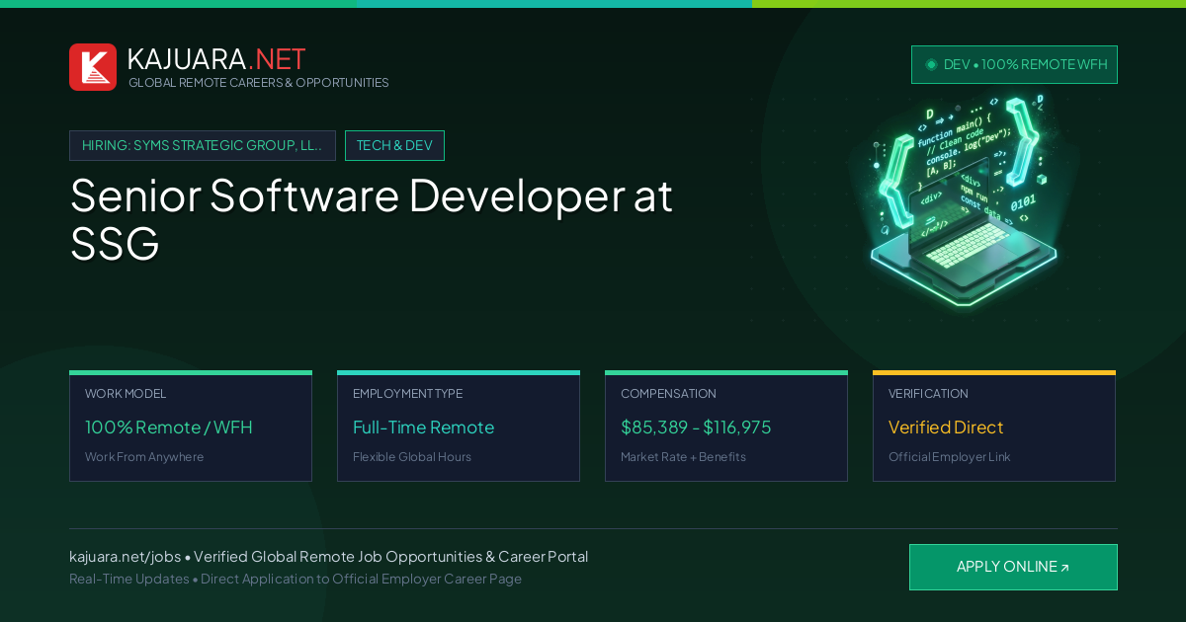The height and width of the screenshot is (622, 1186).
Task: Open the Work Model card 100% Remote / WFH
Action: [x=191, y=427]
